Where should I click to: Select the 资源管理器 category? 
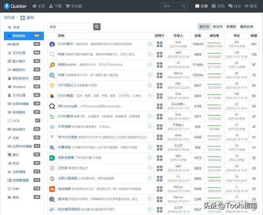coord(24,180)
